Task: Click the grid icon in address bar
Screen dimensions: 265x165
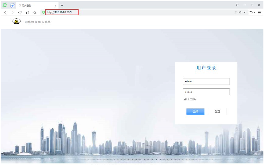Action: [236, 12]
